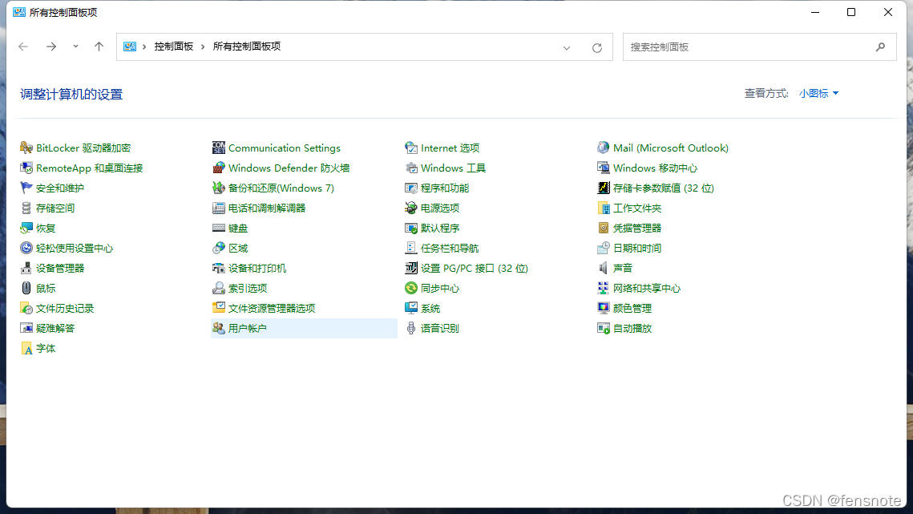
Task: Click the 安全和维护 flag icon
Action: point(26,188)
